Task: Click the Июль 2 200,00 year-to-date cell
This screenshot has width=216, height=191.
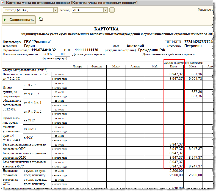Action: pyautogui.click(x=193, y=175)
